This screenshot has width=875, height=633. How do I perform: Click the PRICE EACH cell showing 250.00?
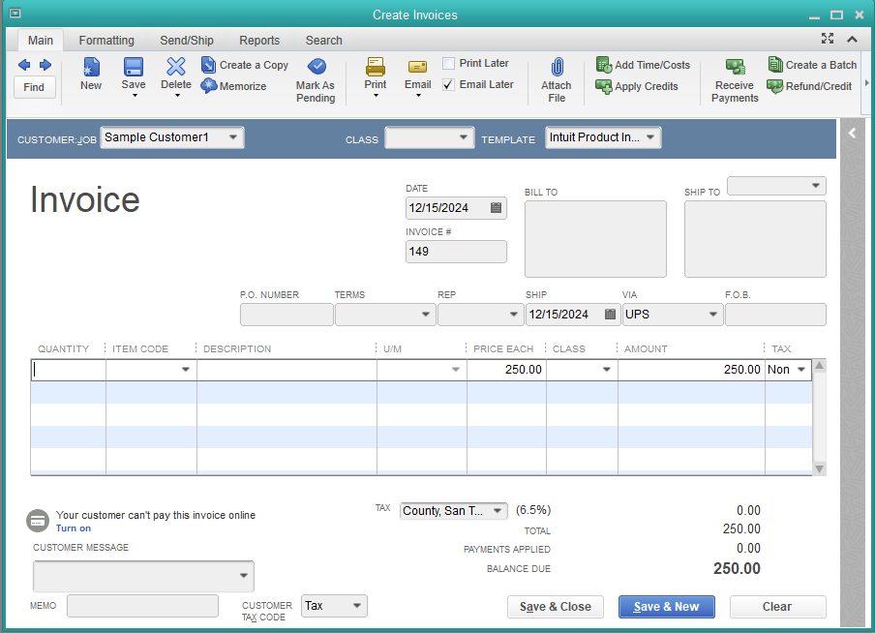point(506,370)
